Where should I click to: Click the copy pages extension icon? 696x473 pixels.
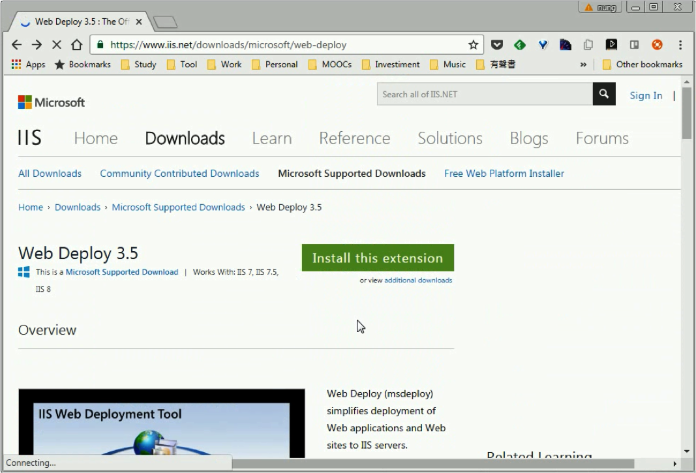pyautogui.click(x=588, y=45)
